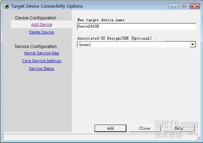Open the Delete Device link
203x143 pixels.
(41, 32)
